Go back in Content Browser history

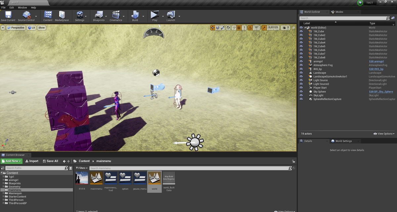click(64, 161)
